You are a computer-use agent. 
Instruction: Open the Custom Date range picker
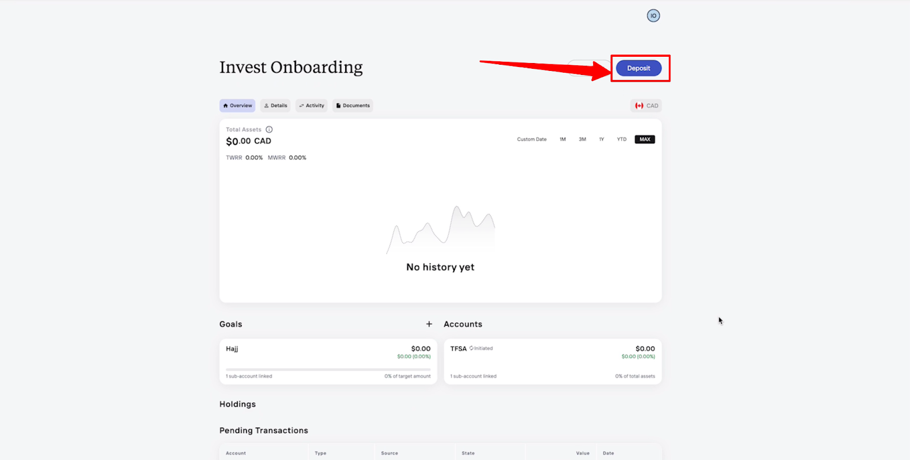531,139
